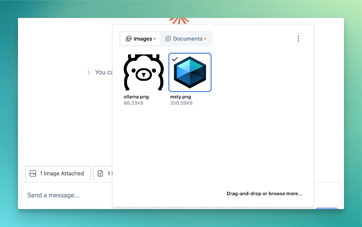The image size is (362, 227).
Task: Click the orange starburst logo at top
Action: click(x=179, y=20)
